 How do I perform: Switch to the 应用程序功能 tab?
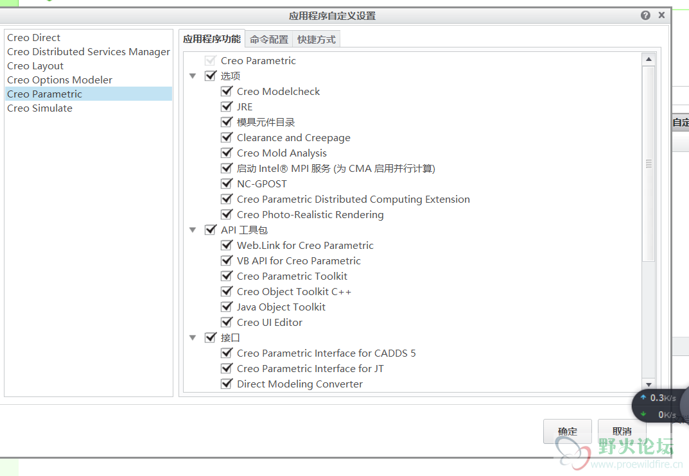(212, 39)
